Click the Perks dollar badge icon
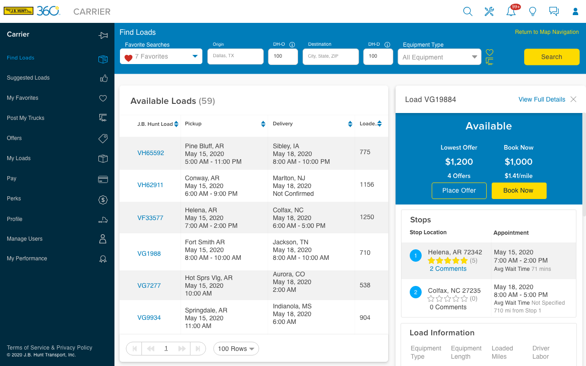The height and width of the screenshot is (366, 586). coord(103,199)
